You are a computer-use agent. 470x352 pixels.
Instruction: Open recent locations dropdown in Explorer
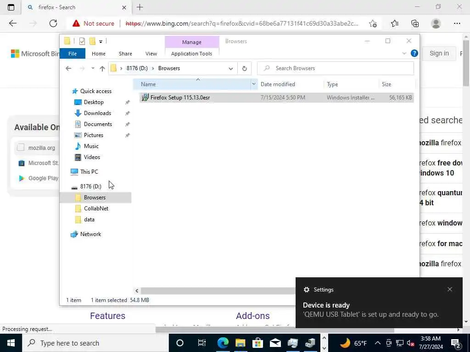click(93, 68)
